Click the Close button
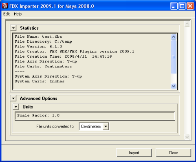196x162 pixels. tap(173, 153)
